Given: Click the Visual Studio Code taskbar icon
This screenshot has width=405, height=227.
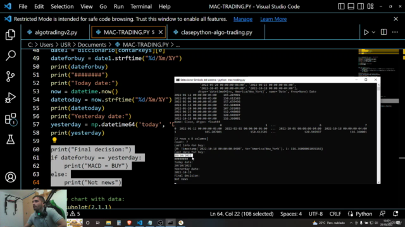Looking at the screenshot, I should click(139, 223).
